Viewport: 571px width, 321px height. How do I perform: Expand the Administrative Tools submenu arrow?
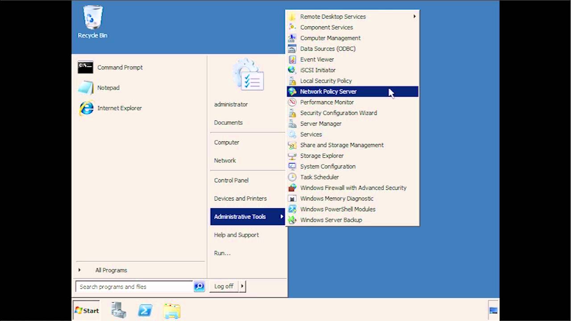[281, 217]
